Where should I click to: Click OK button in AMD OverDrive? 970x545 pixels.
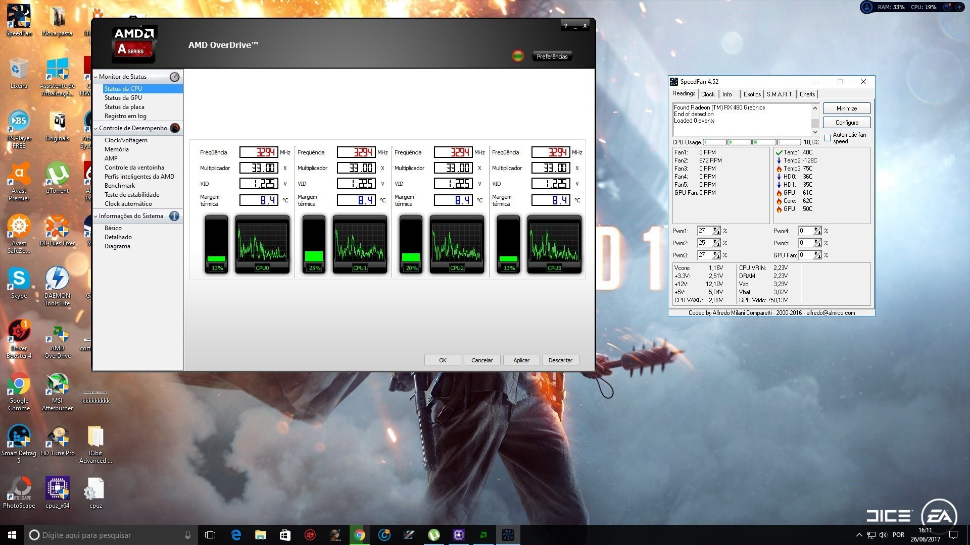tap(443, 360)
